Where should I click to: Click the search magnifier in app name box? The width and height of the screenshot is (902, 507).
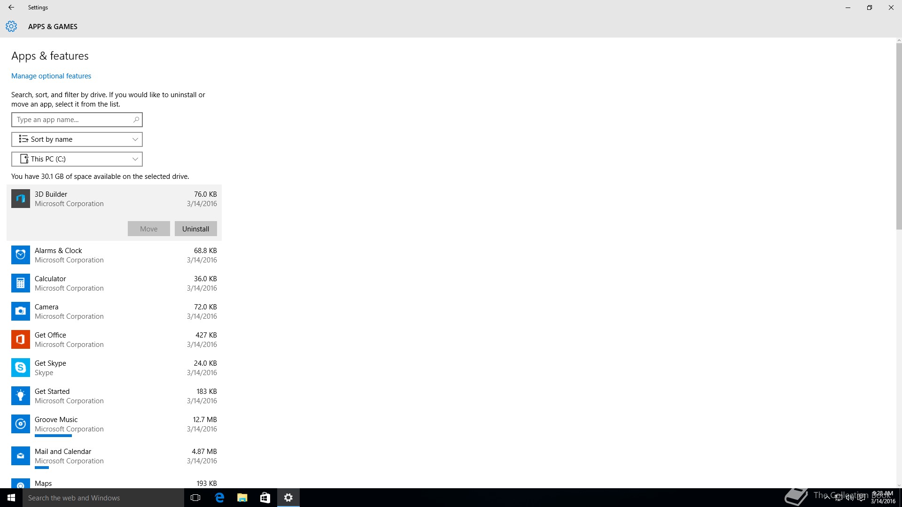(136, 120)
